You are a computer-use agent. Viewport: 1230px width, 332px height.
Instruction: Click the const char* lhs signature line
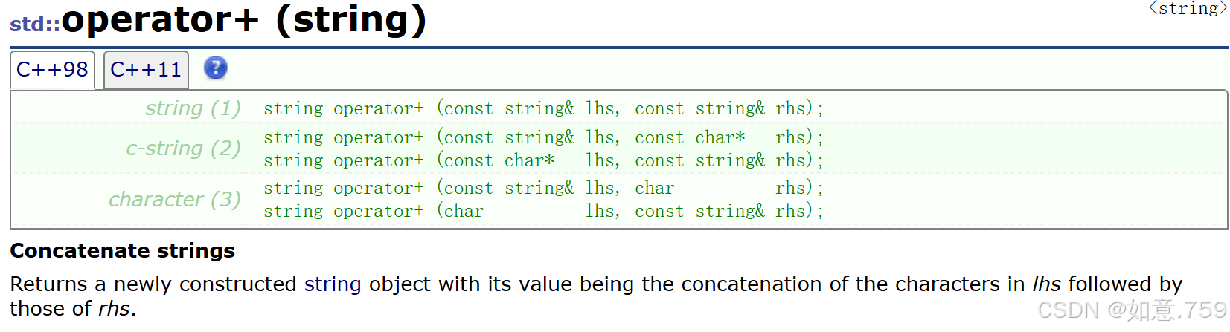click(543, 160)
